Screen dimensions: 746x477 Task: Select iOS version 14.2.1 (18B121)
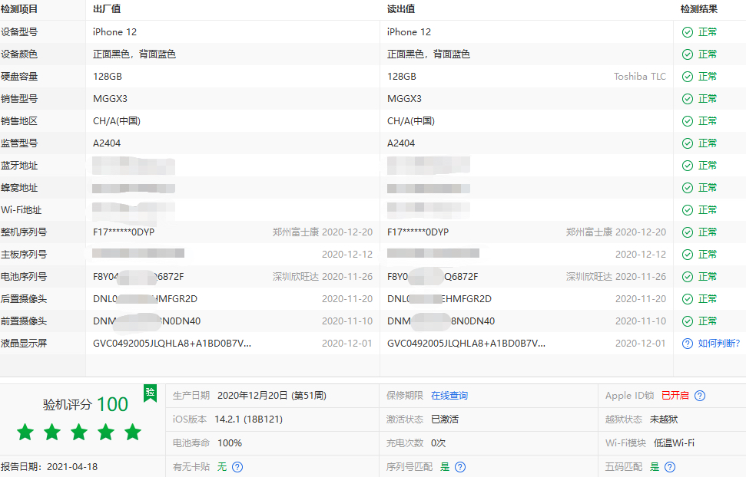click(x=248, y=419)
